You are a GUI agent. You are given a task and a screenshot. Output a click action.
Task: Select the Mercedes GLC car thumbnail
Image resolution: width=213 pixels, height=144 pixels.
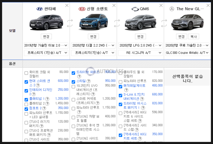pos(187,22)
